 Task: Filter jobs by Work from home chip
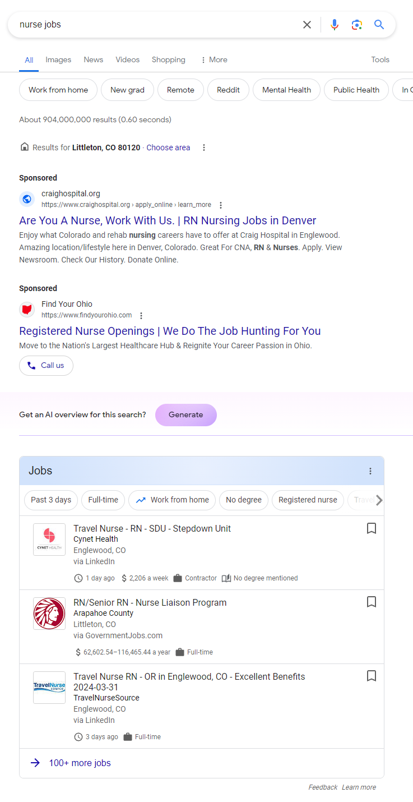[172, 500]
